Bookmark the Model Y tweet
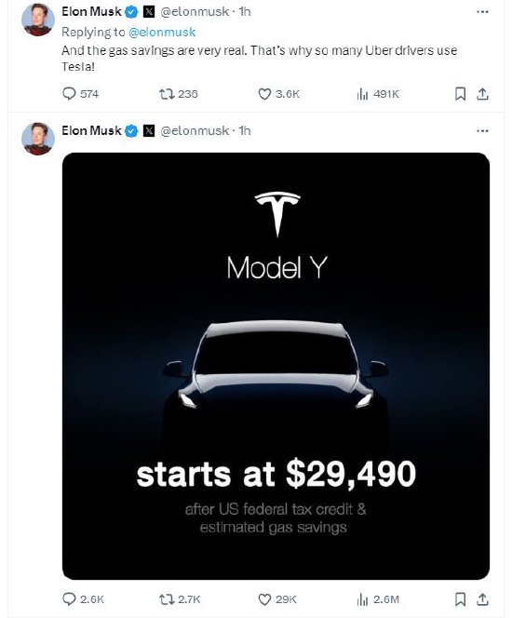 pos(460,599)
